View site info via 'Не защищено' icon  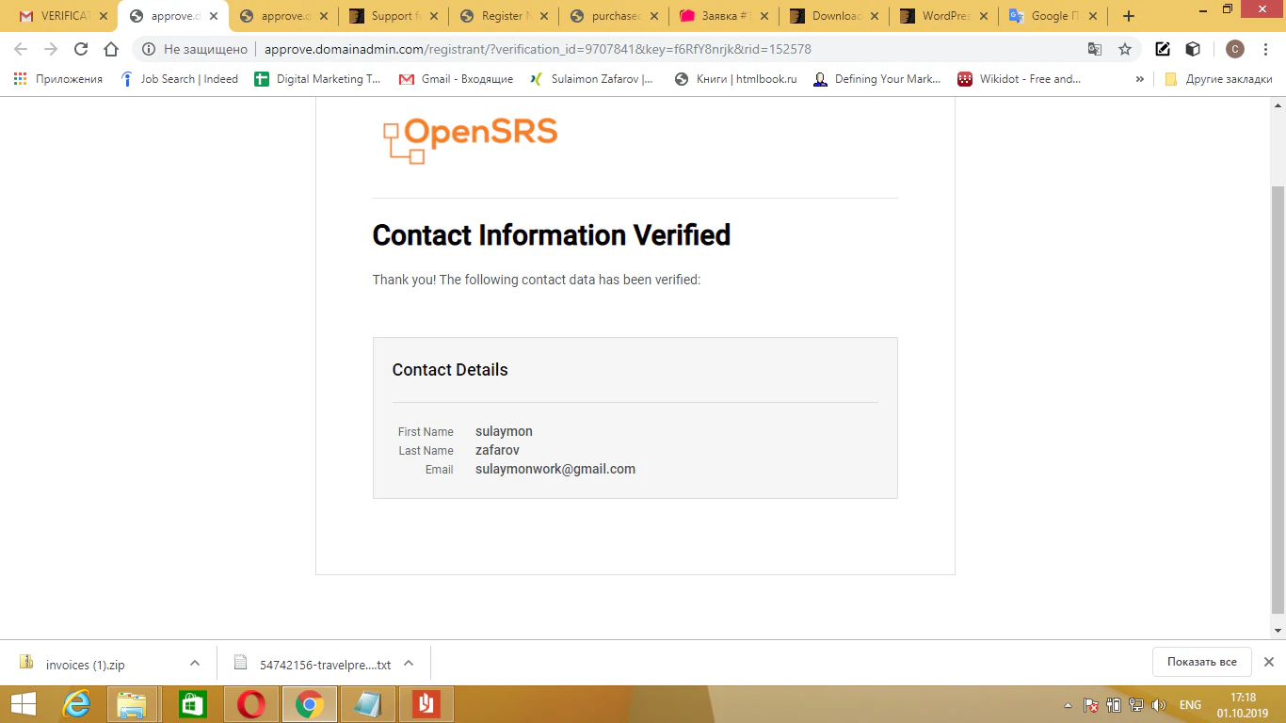click(x=149, y=49)
